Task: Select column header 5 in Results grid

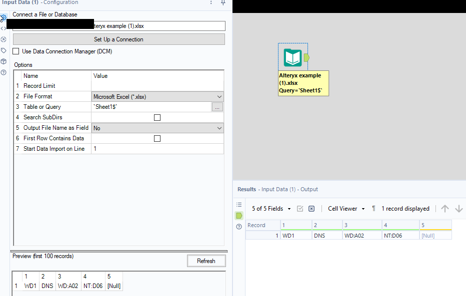Action: pyautogui.click(x=435, y=225)
